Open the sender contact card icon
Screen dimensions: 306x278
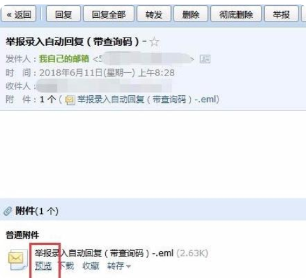click(x=205, y=59)
